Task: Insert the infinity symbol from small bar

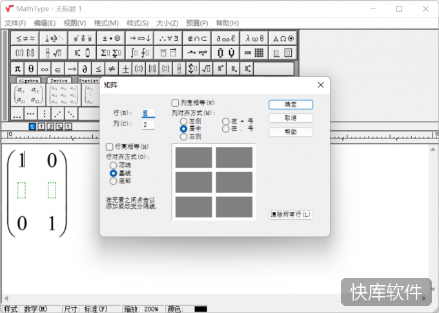Action: click(45, 69)
